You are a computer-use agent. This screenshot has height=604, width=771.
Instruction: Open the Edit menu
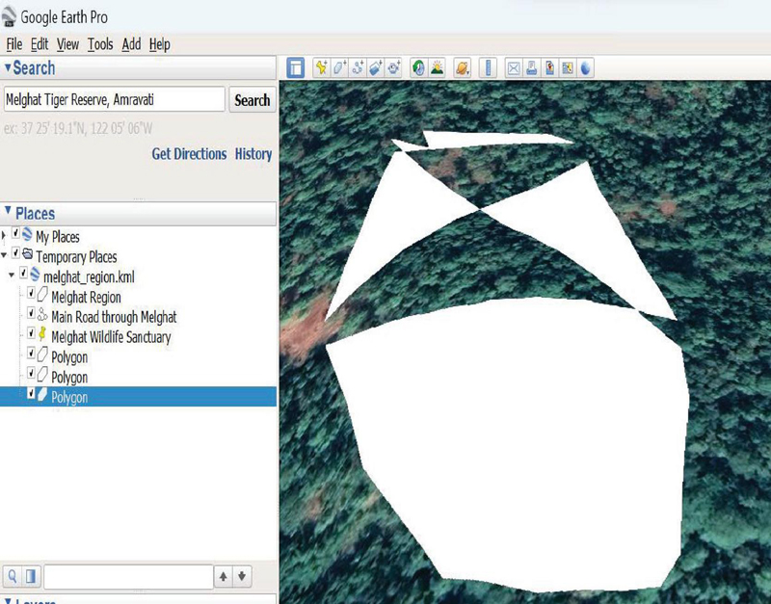(40, 44)
